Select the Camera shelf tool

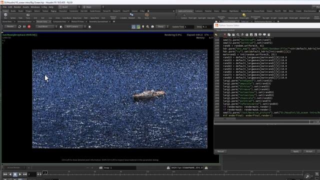(184, 16)
